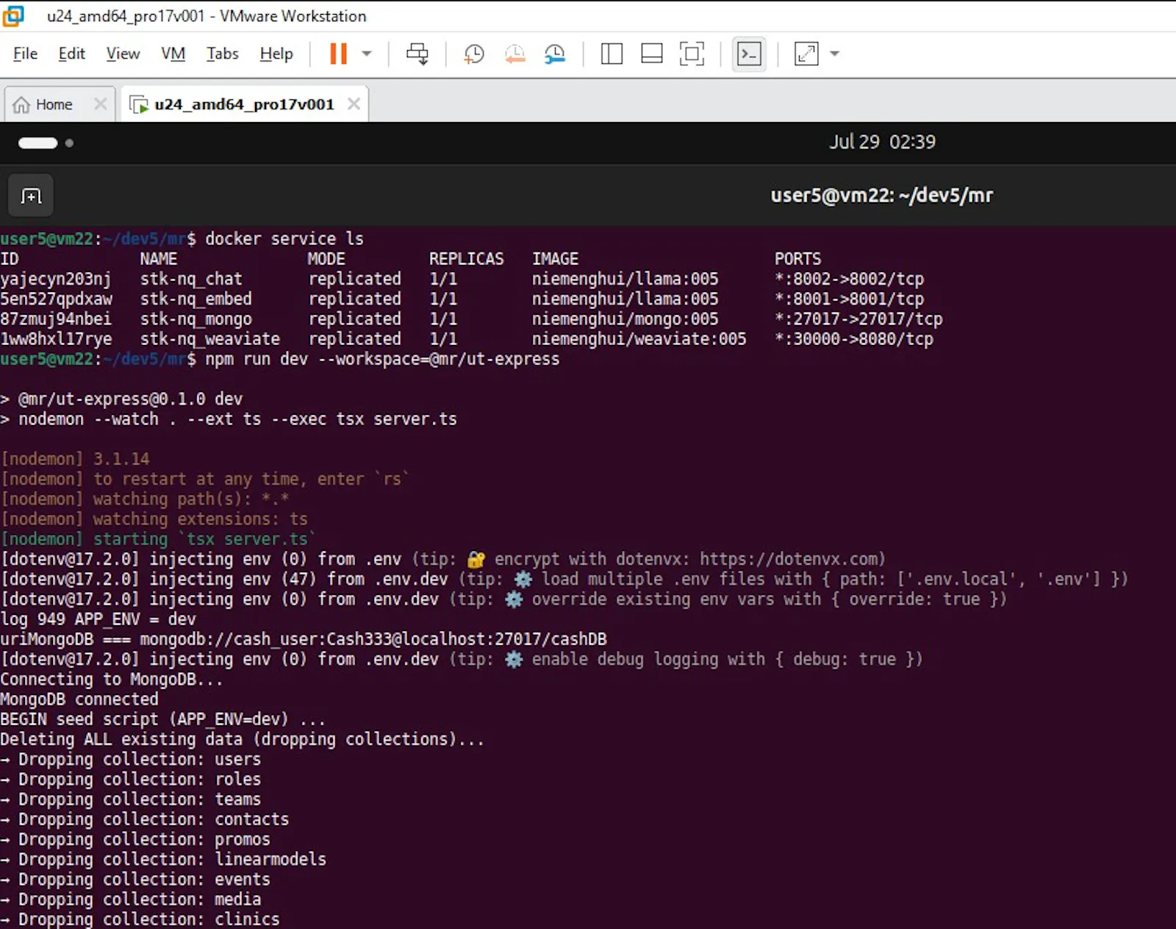Click the REPLICAS column header
This screenshot has width=1176, height=929.
467,259
